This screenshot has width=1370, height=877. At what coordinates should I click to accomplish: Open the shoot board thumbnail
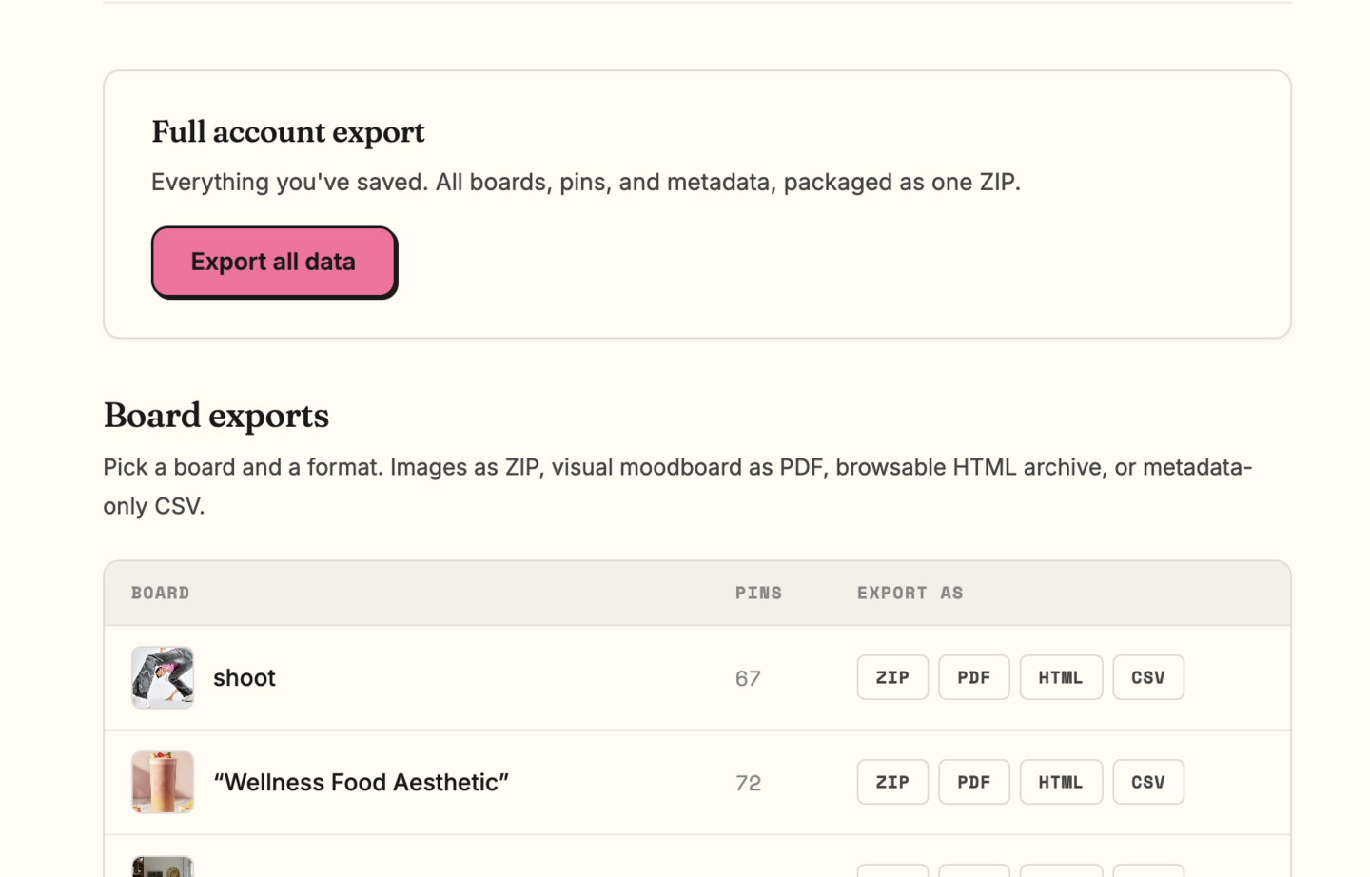point(163,677)
